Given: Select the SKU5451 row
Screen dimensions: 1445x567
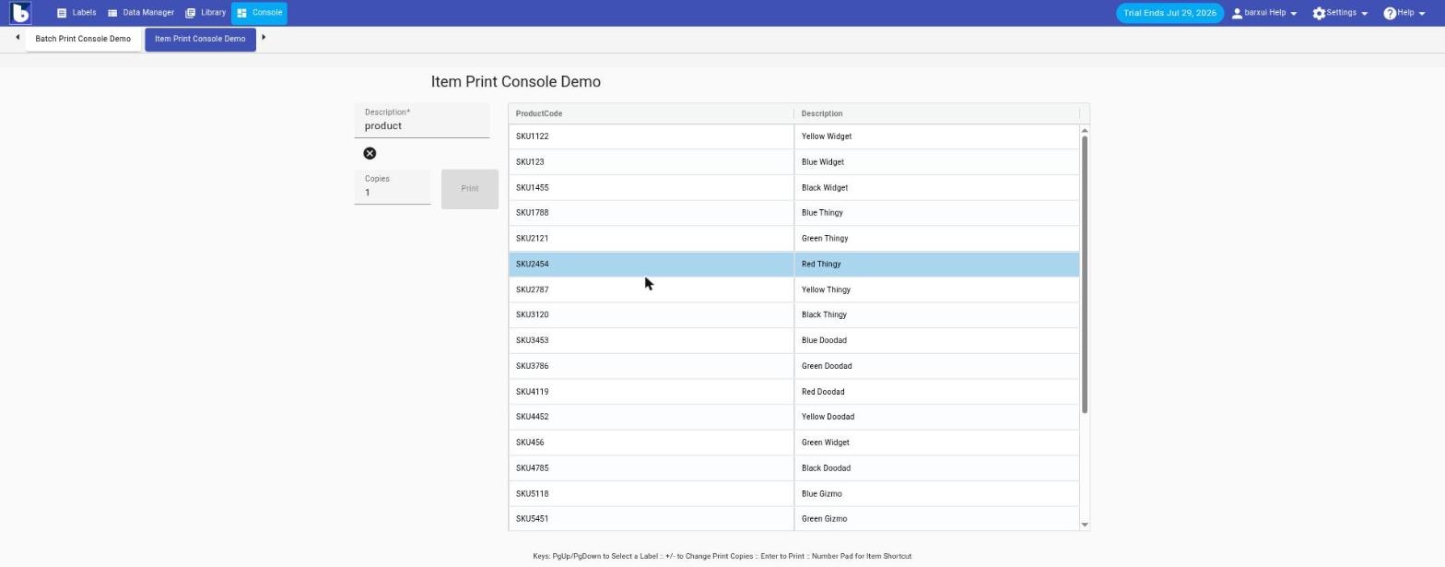Looking at the screenshot, I should (793, 519).
